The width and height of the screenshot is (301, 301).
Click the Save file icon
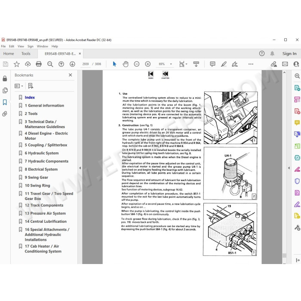(6, 64)
